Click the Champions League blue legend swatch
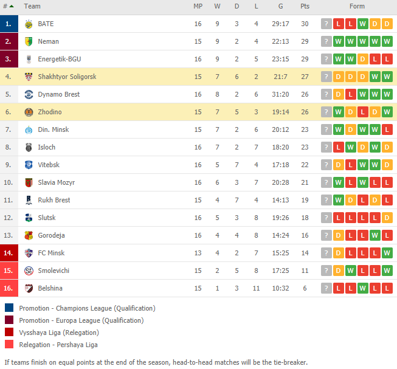The image size is (397, 369). pos(9,308)
